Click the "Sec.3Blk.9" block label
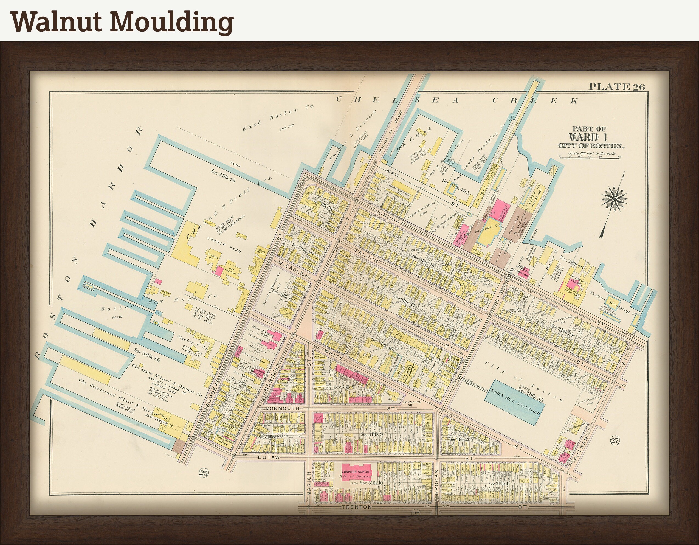The width and height of the screenshot is (699, 545). [x=371, y=434]
